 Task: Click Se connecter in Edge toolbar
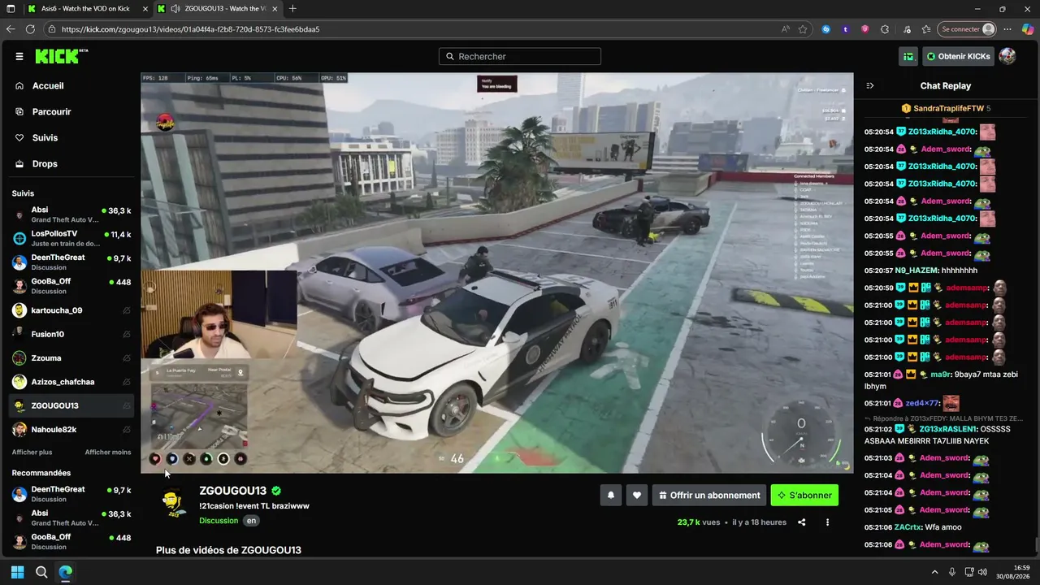966,29
